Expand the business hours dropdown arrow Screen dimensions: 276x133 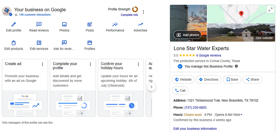click(x=241, y=115)
